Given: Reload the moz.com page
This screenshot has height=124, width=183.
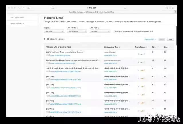Looking at the screenshot, I should [125, 8].
